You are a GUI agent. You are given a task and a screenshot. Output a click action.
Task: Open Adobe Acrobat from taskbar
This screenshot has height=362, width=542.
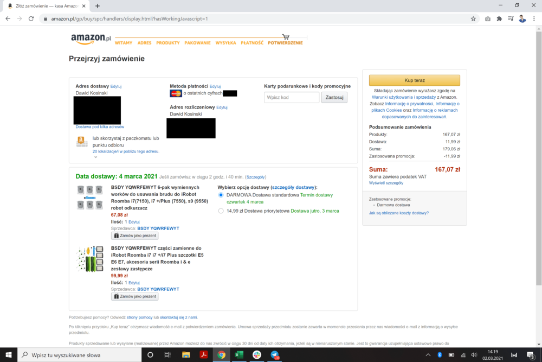tap(204, 355)
